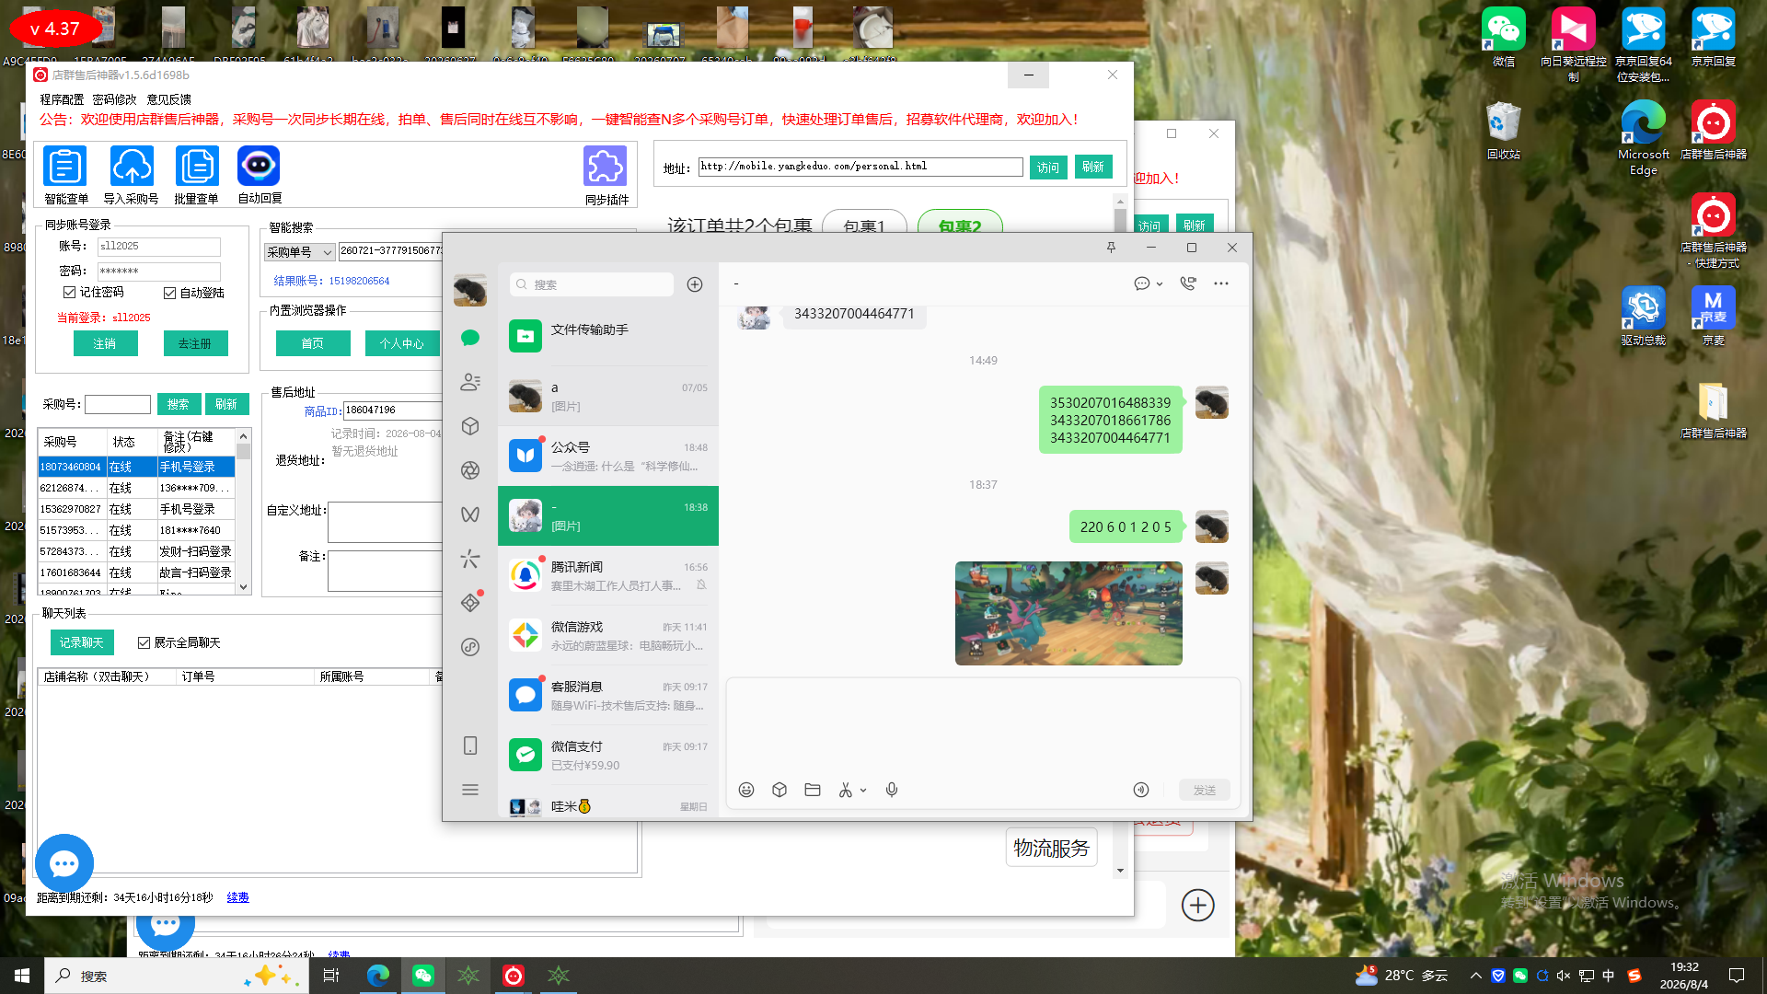Toggle the 自动登陆 checkbox

pos(169,293)
